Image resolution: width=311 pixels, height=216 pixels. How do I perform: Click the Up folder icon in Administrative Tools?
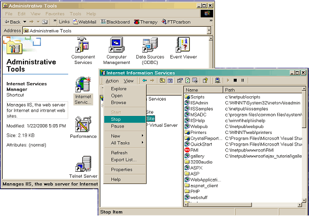tap(45, 22)
